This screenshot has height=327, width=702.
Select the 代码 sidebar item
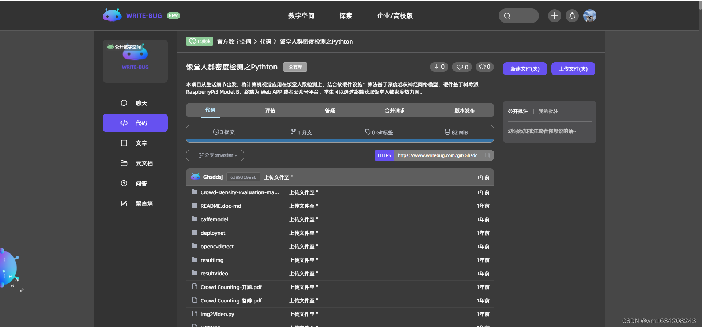[x=135, y=123]
